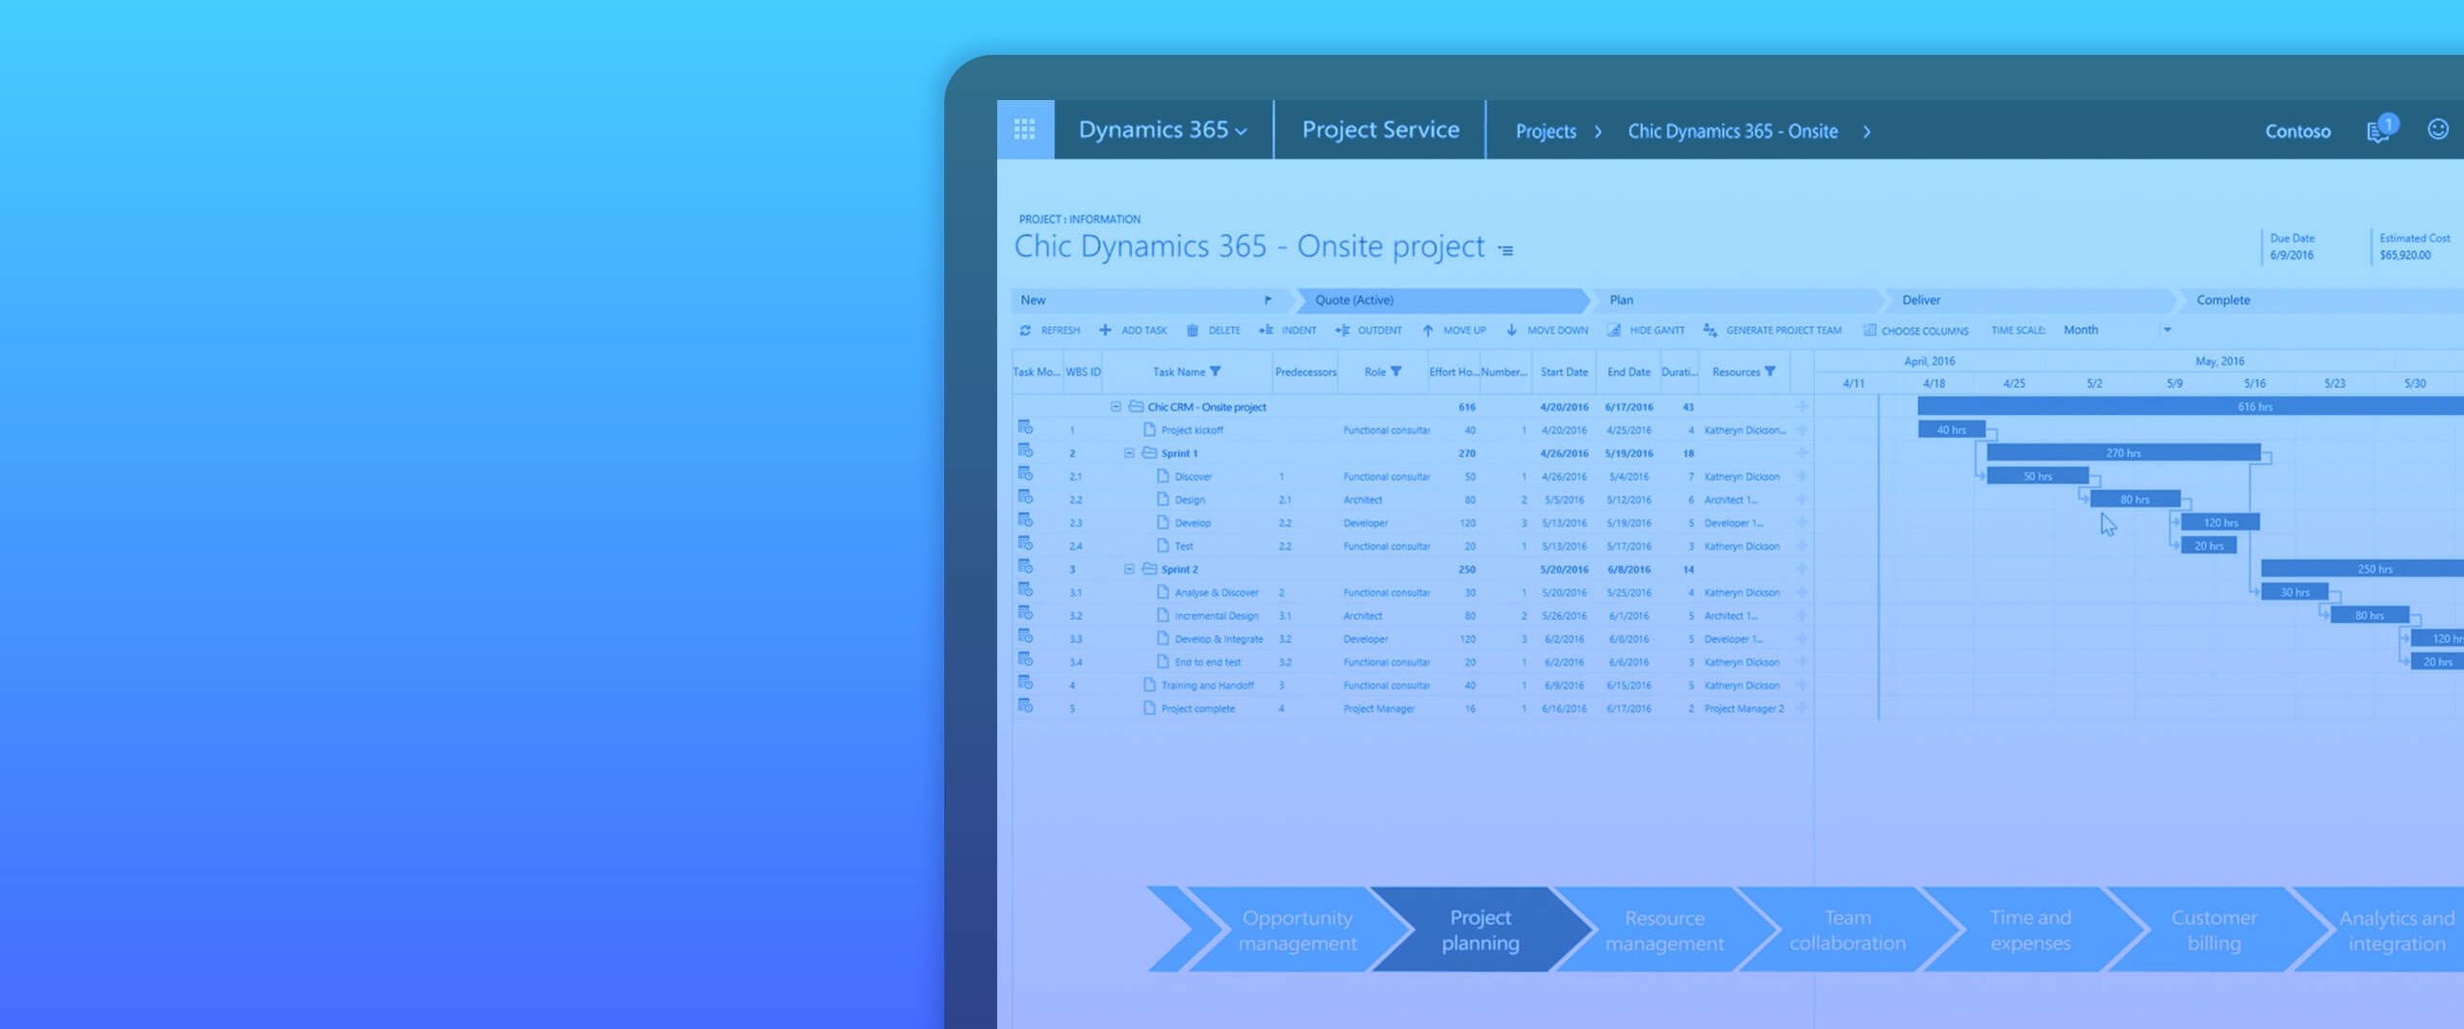Screen dimensions: 2464x1029
Task: Click the Projects breadcrumb link
Action: point(1545,131)
